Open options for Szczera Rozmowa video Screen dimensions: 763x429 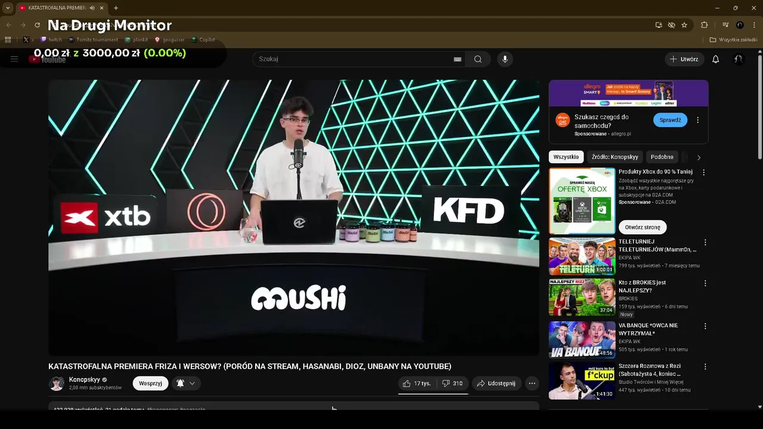coord(705,366)
